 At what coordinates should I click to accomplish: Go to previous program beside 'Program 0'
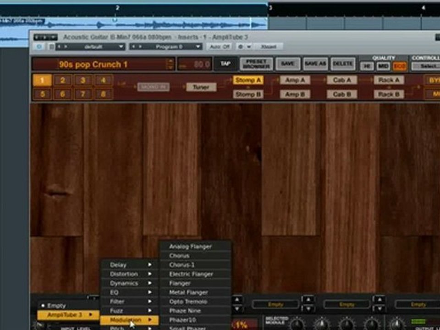click(133, 47)
